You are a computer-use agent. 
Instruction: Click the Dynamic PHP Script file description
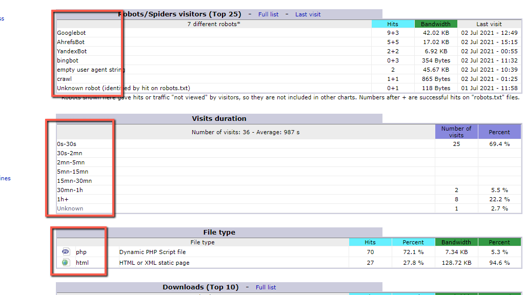tap(152, 252)
